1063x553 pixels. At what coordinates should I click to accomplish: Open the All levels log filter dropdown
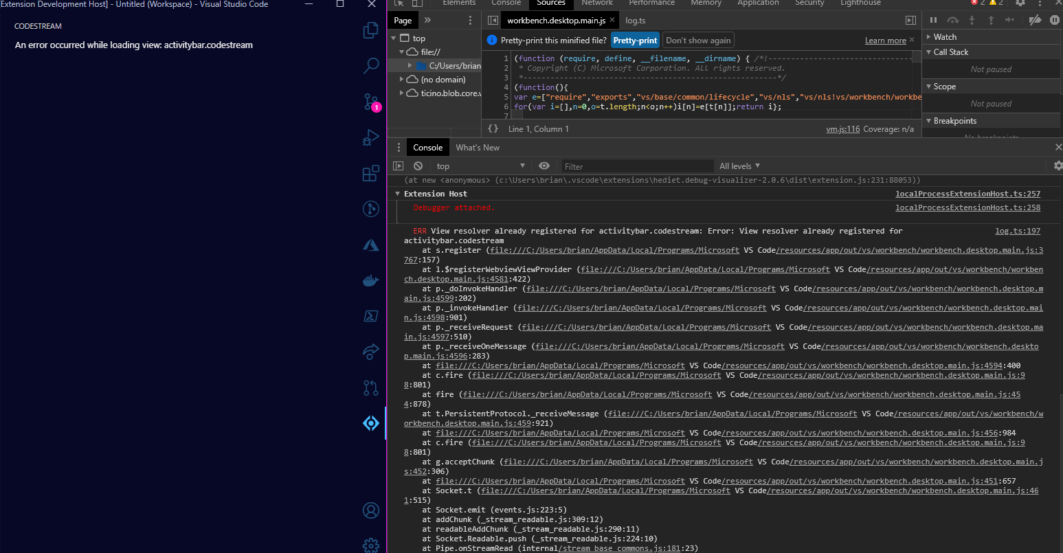pos(739,166)
